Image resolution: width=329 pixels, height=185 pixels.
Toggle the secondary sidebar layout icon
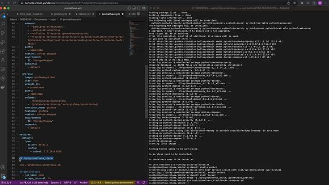(x=139, y=8)
